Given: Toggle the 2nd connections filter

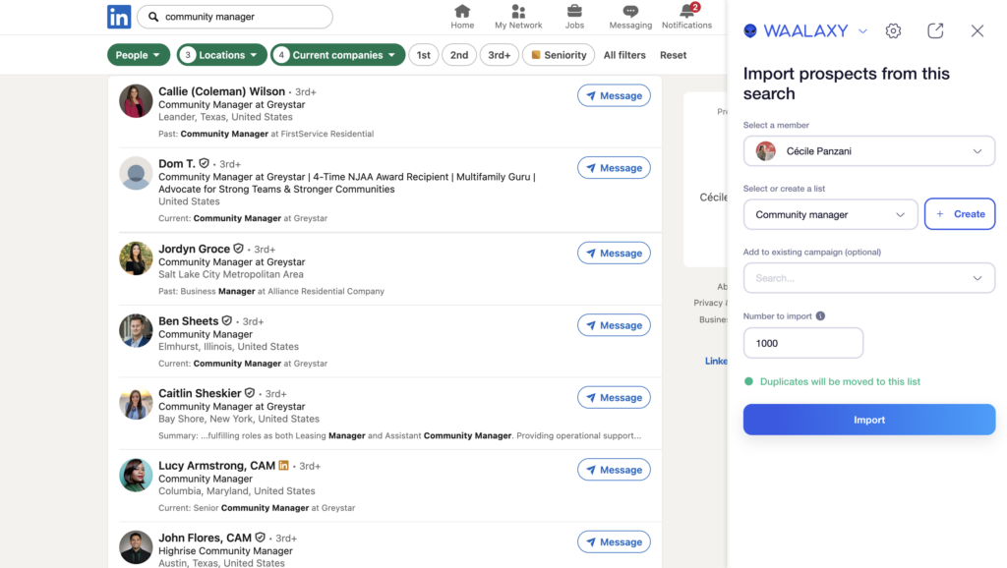Looking at the screenshot, I should 458,55.
